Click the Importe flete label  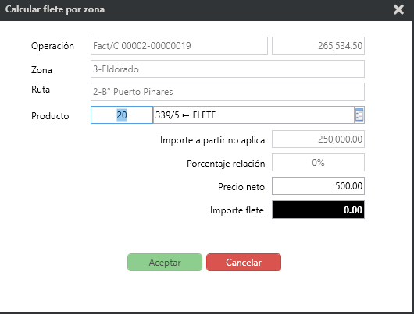pos(237,210)
